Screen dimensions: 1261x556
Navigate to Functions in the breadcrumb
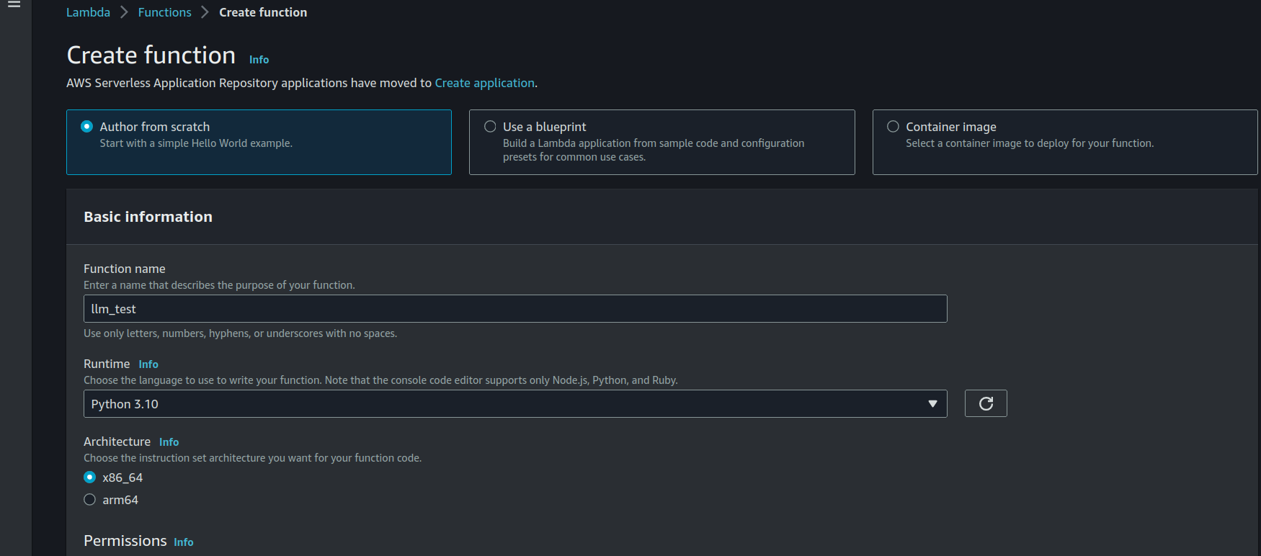click(x=164, y=12)
